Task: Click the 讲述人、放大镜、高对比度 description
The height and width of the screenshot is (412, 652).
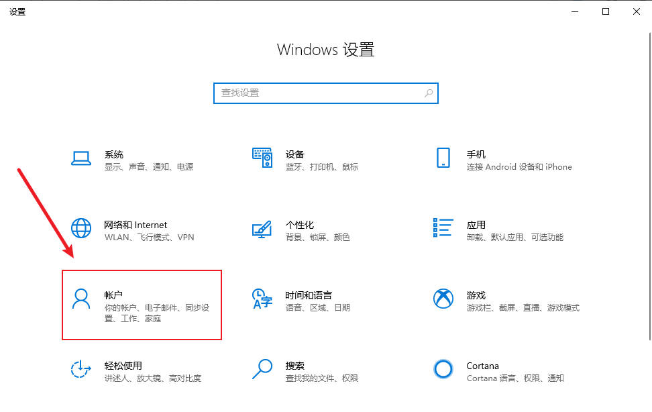Action: point(153,378)
